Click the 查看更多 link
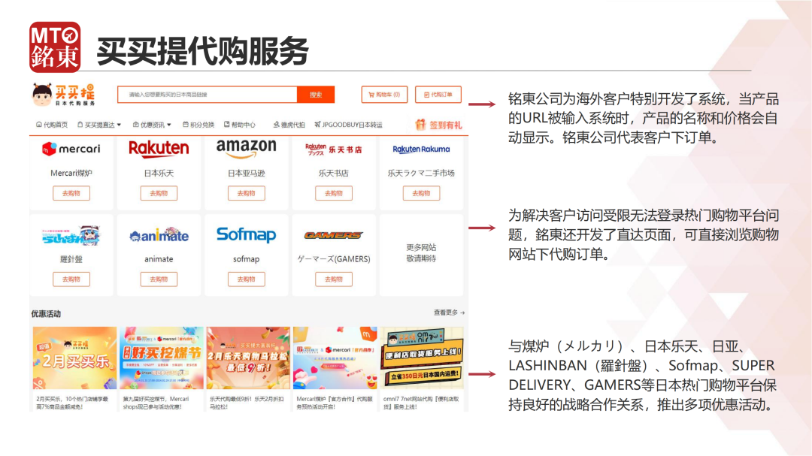This screenshot has width=812, height=456. (449, 313)
